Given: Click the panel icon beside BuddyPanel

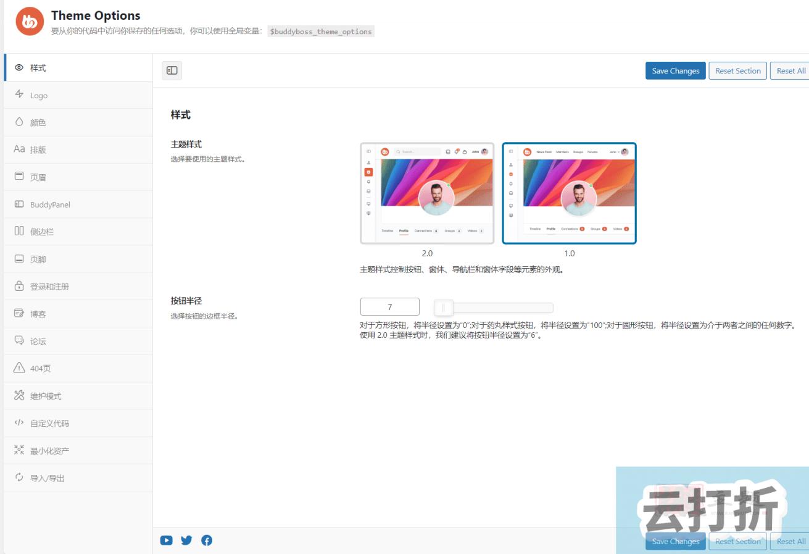Looking at the screenshot, I should coord(19,204).
